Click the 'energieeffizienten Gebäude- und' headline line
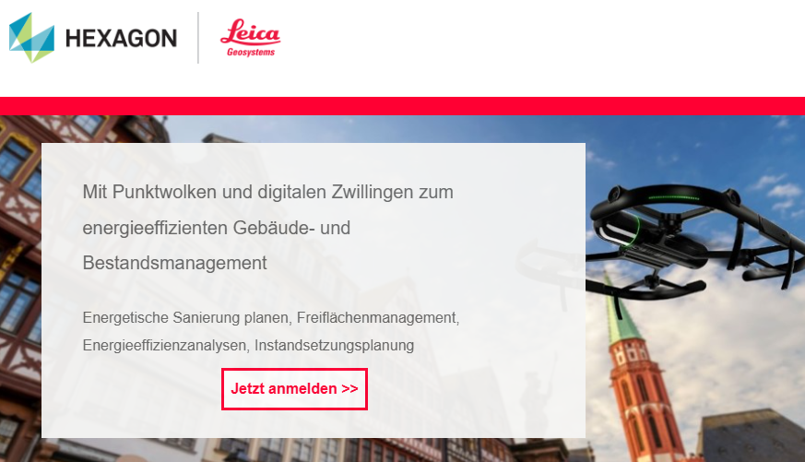 pyautogui.click(x=216, y=228)
